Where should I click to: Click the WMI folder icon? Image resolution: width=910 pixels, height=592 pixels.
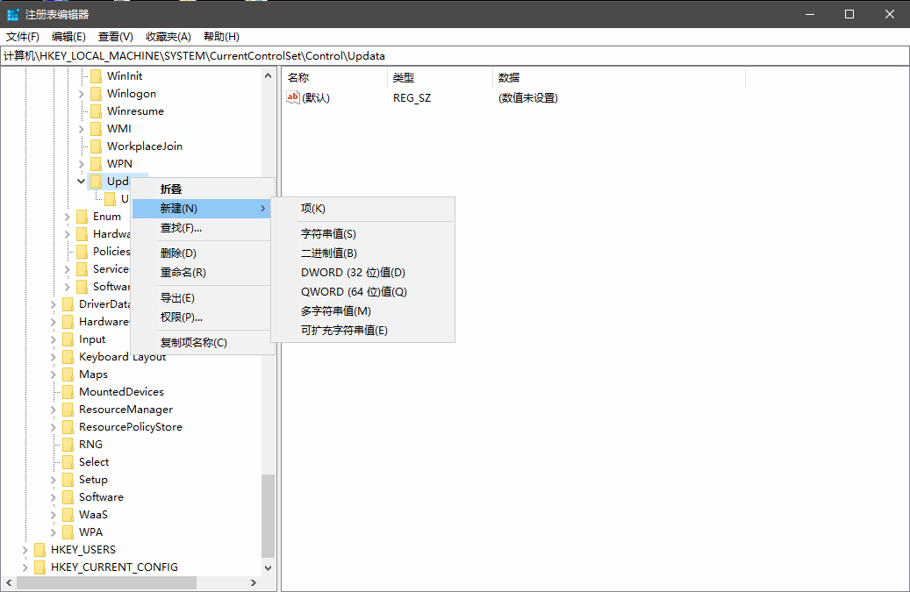97,129
